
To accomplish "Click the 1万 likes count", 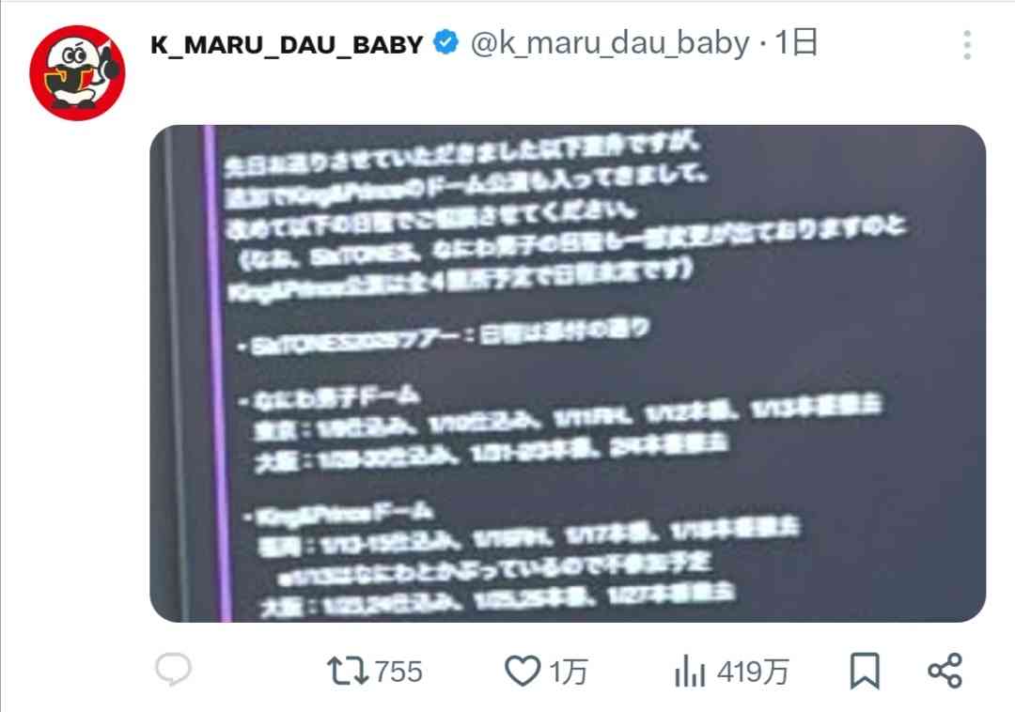I will (x=569, y=672).
